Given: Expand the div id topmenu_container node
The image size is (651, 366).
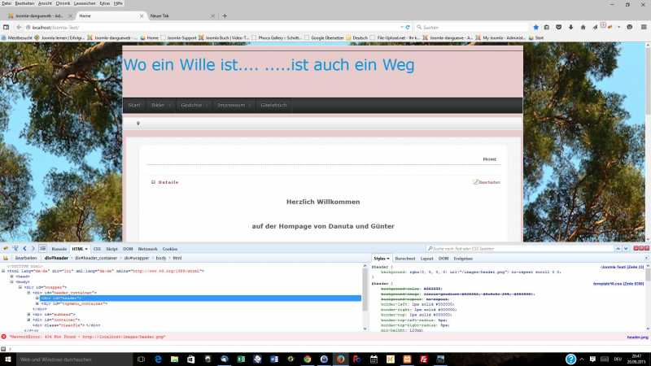Looking at the screenshot, I should (37, 303).
